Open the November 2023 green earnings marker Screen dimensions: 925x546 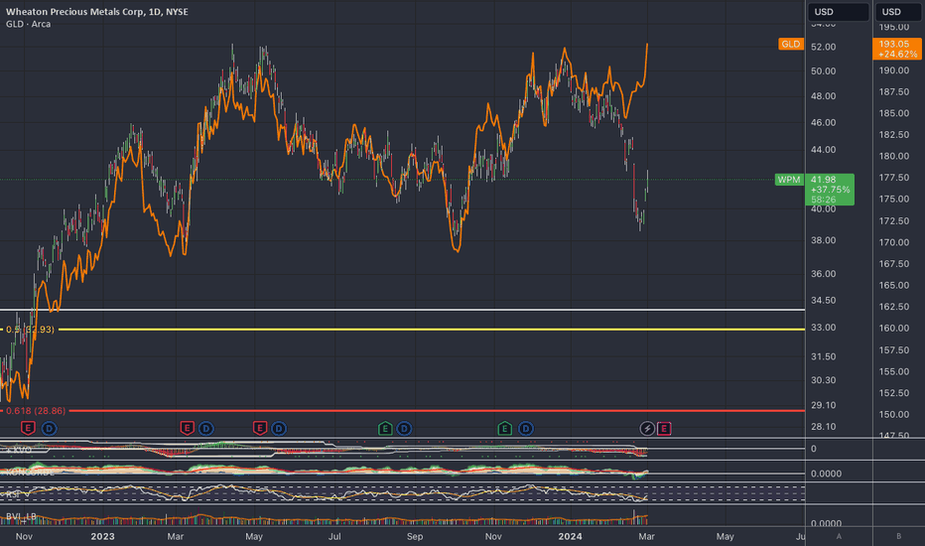[x=504, y=428]
